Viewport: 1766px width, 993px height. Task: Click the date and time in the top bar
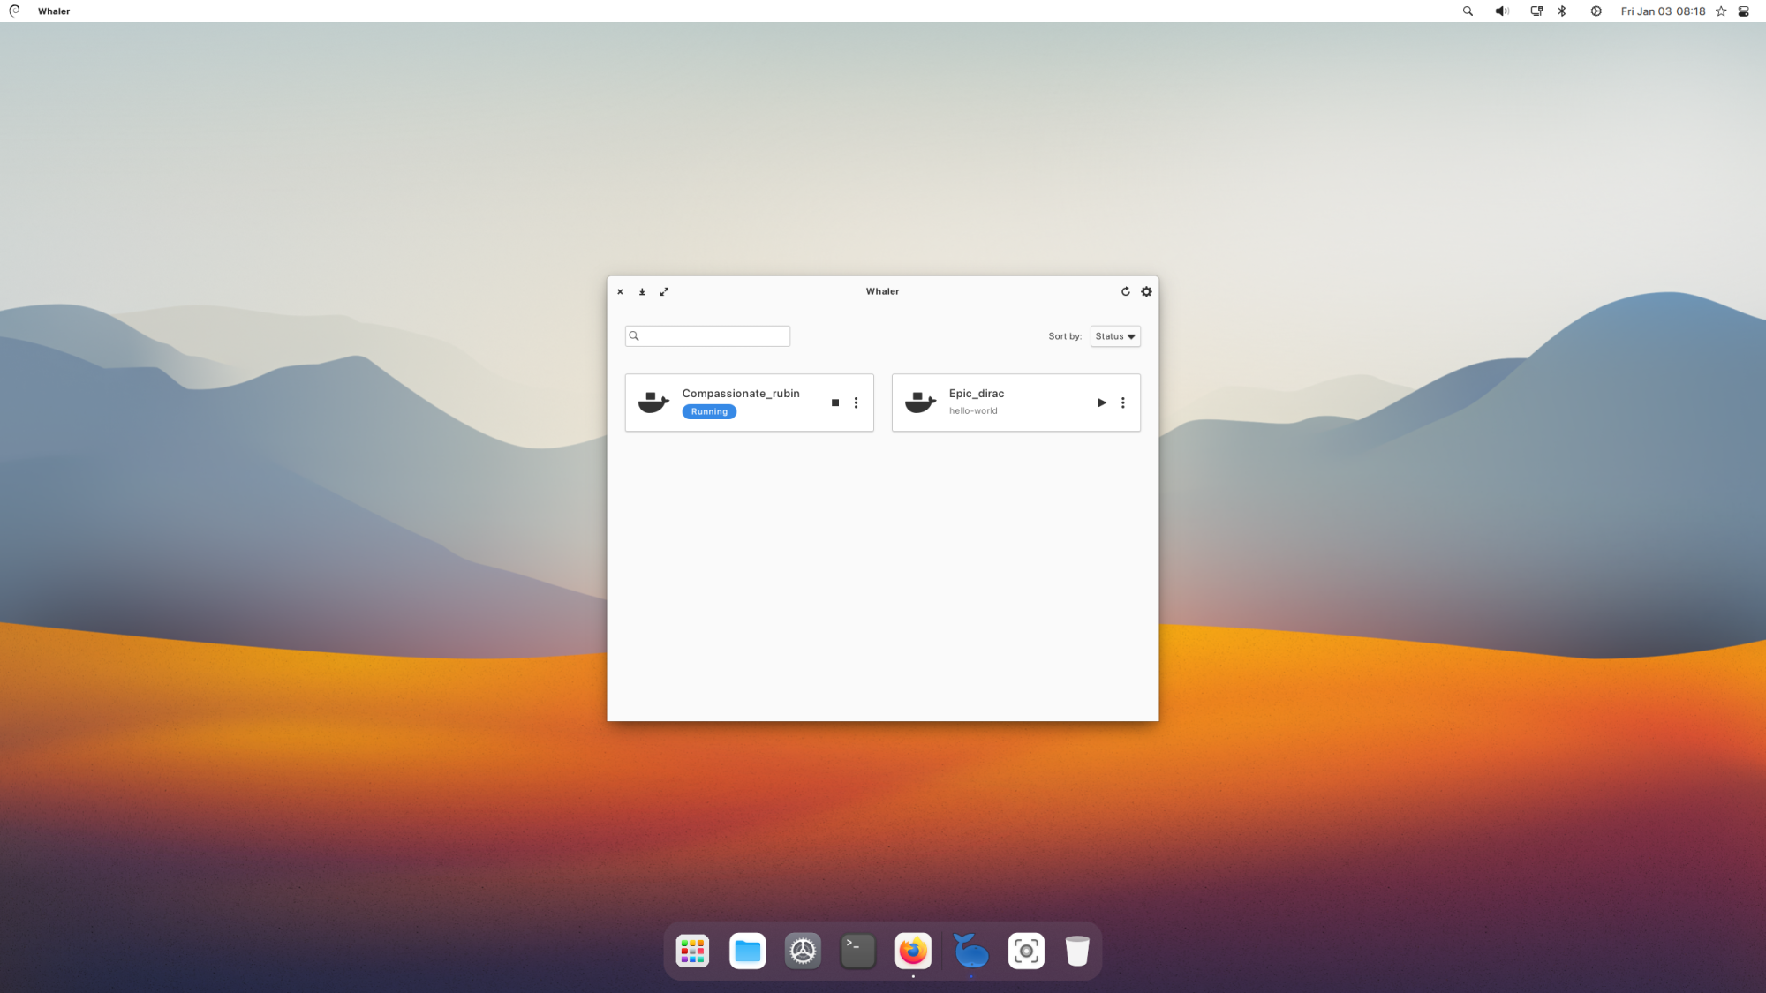pyautogui.click(x=1663, y=11)
